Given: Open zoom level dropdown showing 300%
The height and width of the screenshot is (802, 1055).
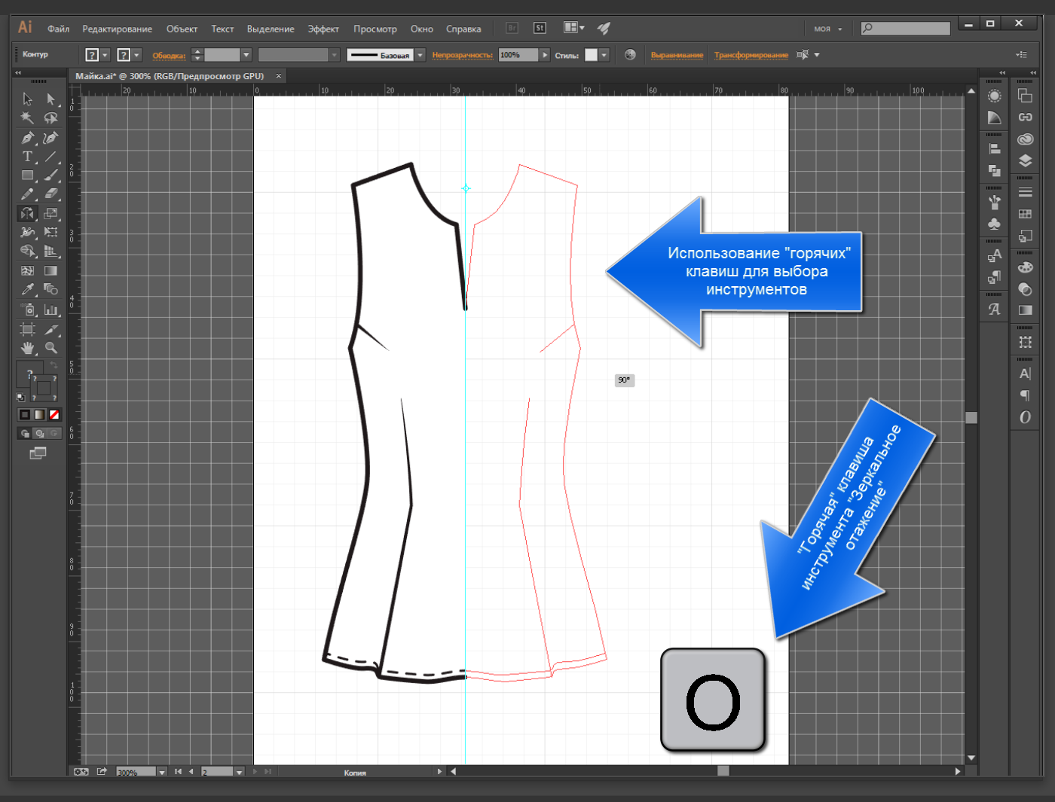Looking at the screenshot, I should click(x=161, y=772).
